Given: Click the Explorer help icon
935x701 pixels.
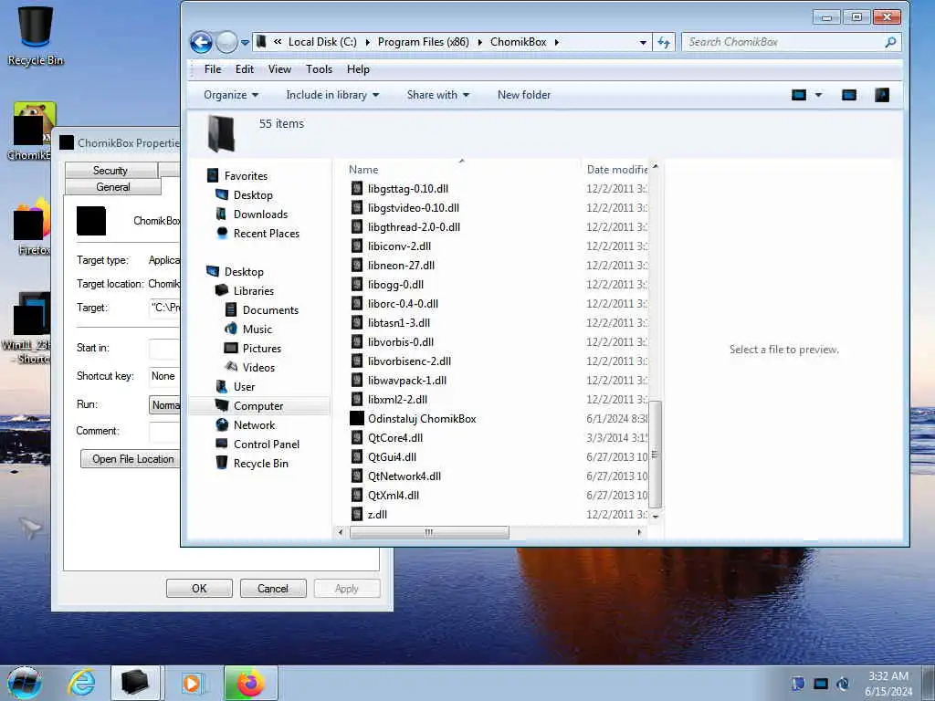Looking at the screenshot, I should pos(882,95).
